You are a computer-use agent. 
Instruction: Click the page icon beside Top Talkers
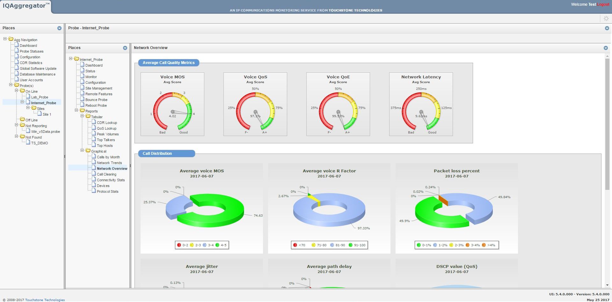click(x=94, y=139)
